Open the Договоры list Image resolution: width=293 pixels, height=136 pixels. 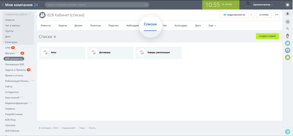click(x=110, y=53)
